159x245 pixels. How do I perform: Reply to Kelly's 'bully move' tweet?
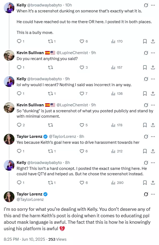[19, 41]
